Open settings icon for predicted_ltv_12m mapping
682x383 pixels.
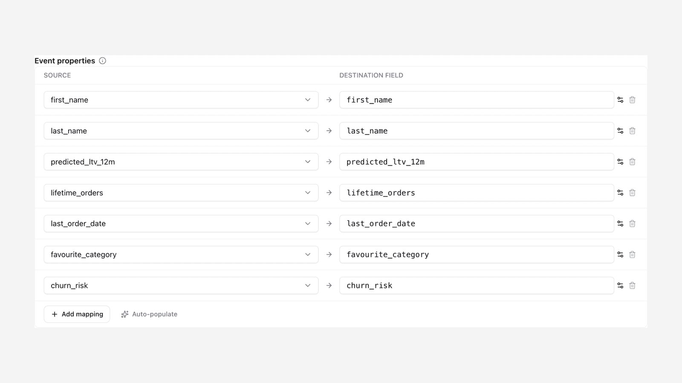tap(620, 162)
